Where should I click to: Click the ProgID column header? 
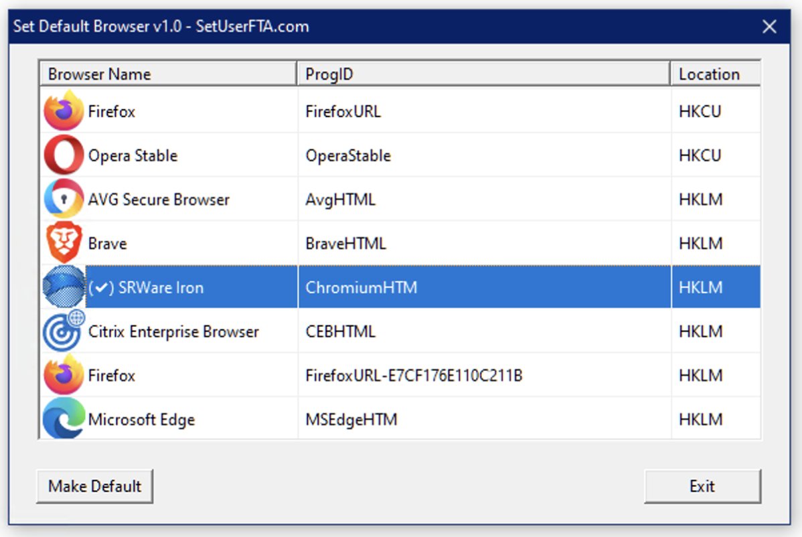pyautogui.click(x=483, y=74)
